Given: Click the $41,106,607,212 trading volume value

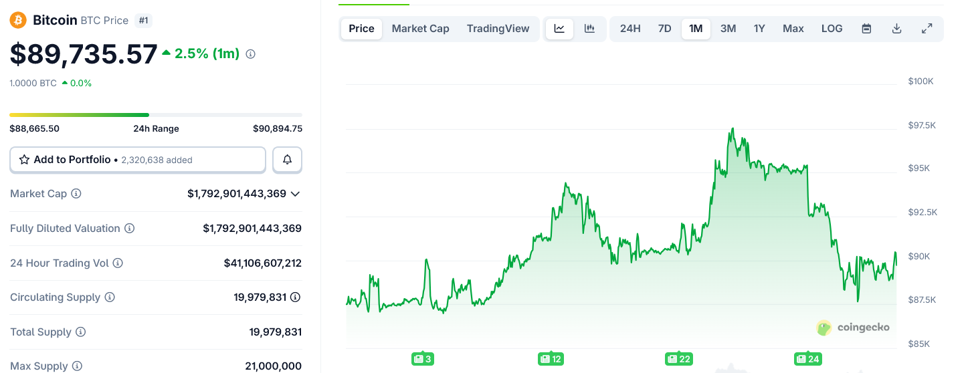Looking at the screenshot, I should coord(263,263).
